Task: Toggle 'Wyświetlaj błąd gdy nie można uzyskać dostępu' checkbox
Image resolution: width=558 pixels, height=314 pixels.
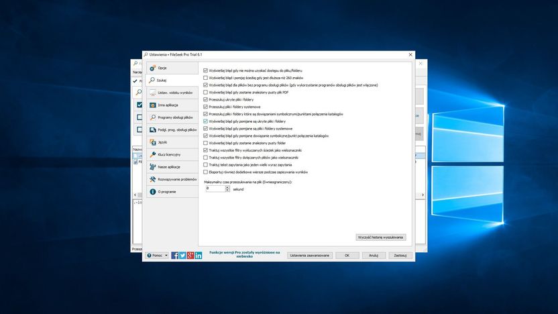Action: coord(205,70)
